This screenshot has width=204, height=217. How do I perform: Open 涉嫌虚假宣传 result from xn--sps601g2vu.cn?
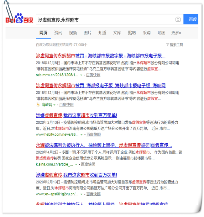[x=76, y=175]
